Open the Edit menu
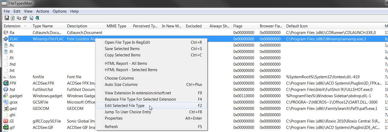388x132 pixels. point(17,11)
